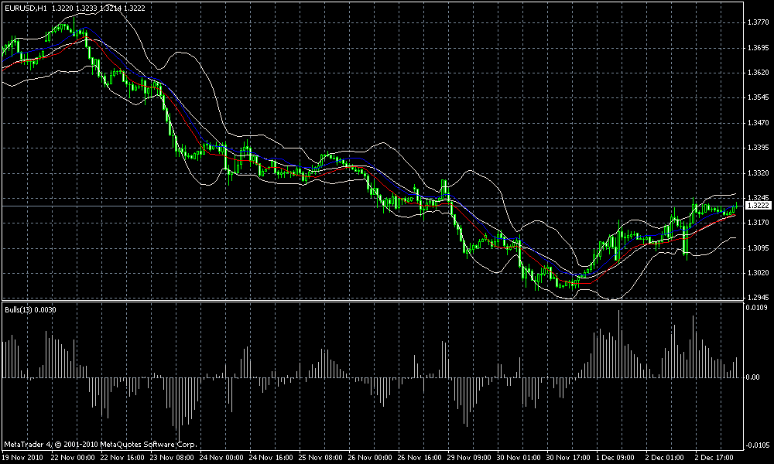Image resolution: width=774 pixels, height=464 pixels.
Task: Click the 0.0109 Bulls scale value
Action: click(759, 308)
